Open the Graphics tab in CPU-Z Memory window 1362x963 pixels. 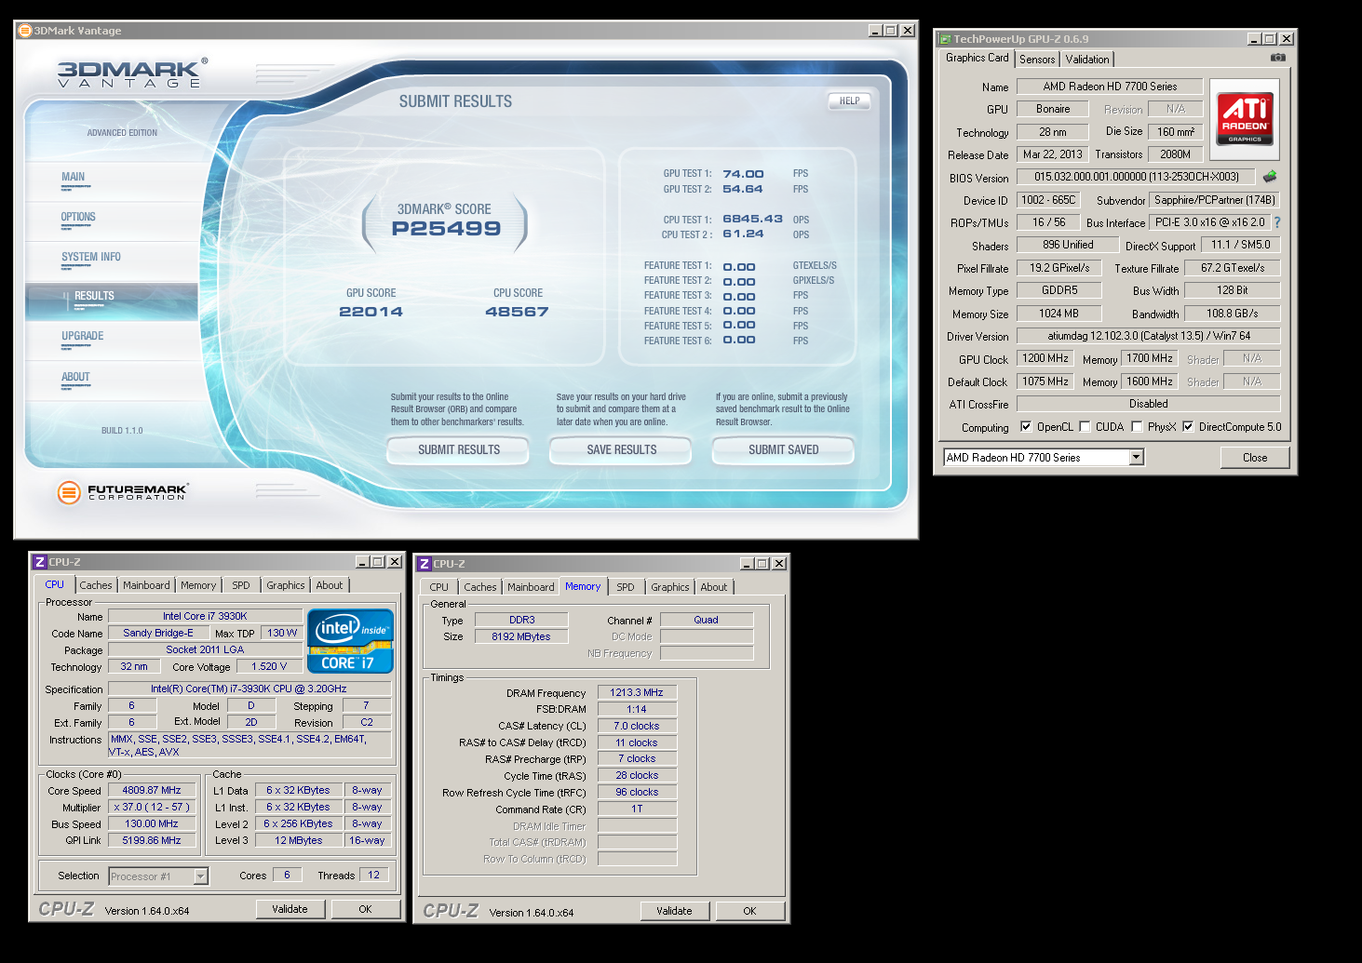[x=670, y=587]
